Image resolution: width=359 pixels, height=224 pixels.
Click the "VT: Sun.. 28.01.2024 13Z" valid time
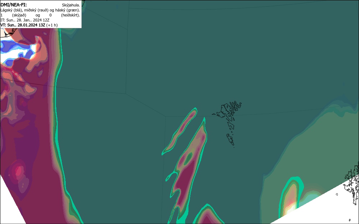[x=23, y=25]
